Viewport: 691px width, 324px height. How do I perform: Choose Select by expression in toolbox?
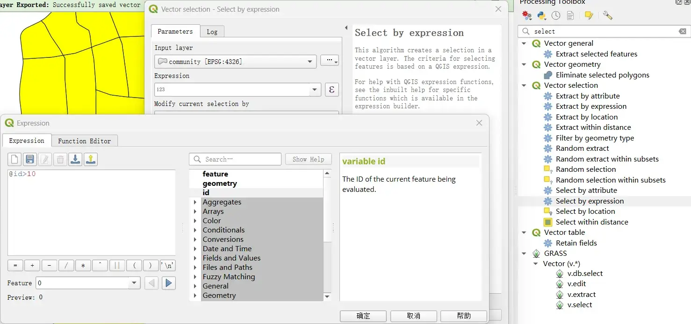click(x=590, y=201)
